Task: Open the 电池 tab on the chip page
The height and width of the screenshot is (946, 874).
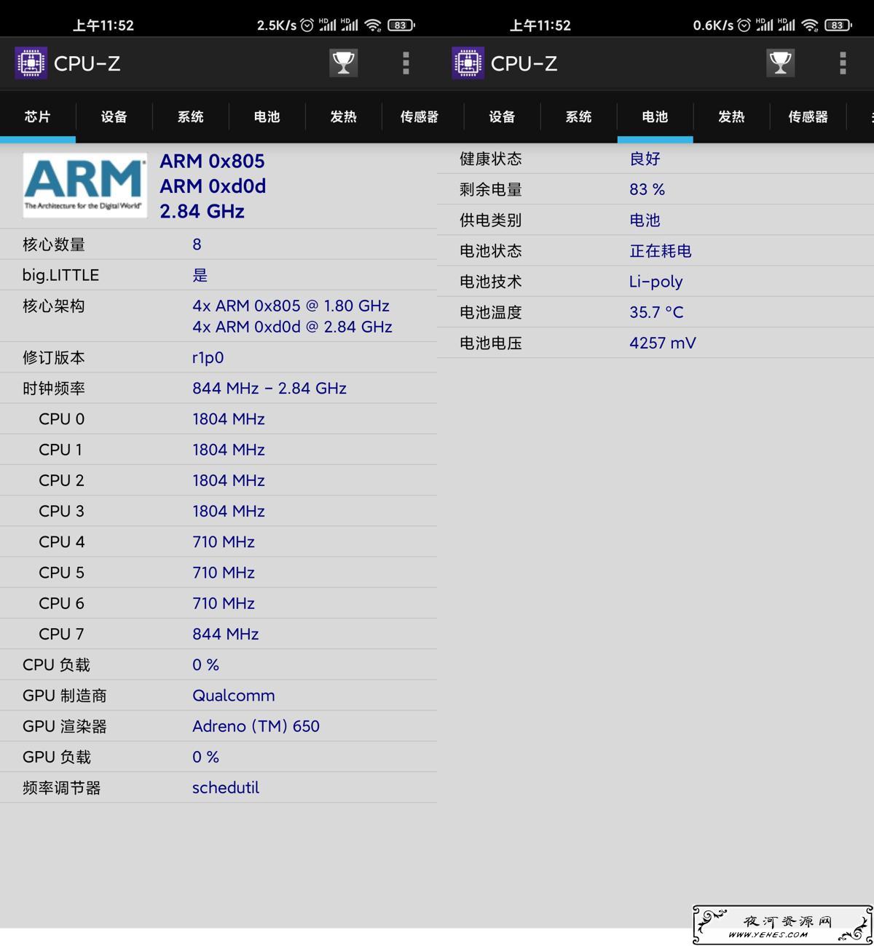Action: (267, 116)
